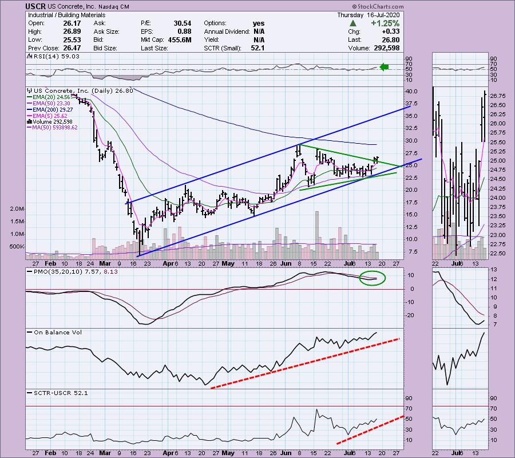
Task: Click the 25.50 label on zoomed price panel
Action: click(498, 142)
